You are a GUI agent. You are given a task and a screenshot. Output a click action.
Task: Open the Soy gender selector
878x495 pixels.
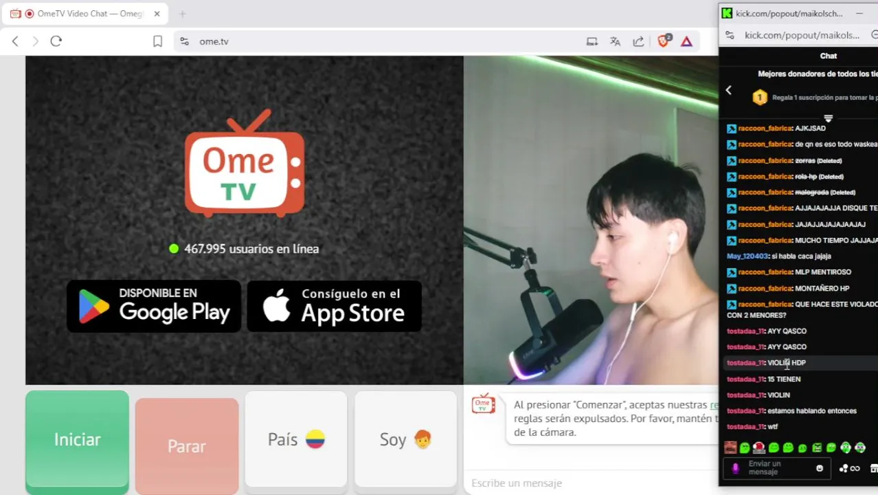tap(405, 439)
